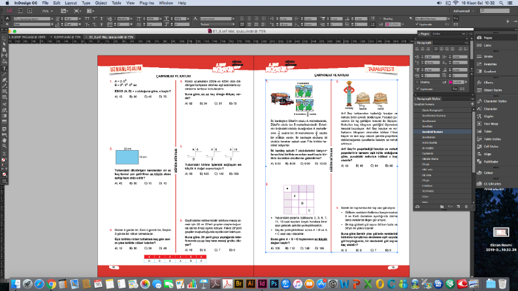Open the Plug-Ins menu
The width and height of the screenshot is (518, 291).
coord(147,3)
